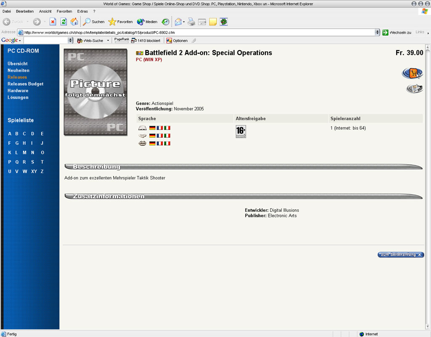Open browsing history clock icon
The image size is (431, 337).
pos(165,22)
